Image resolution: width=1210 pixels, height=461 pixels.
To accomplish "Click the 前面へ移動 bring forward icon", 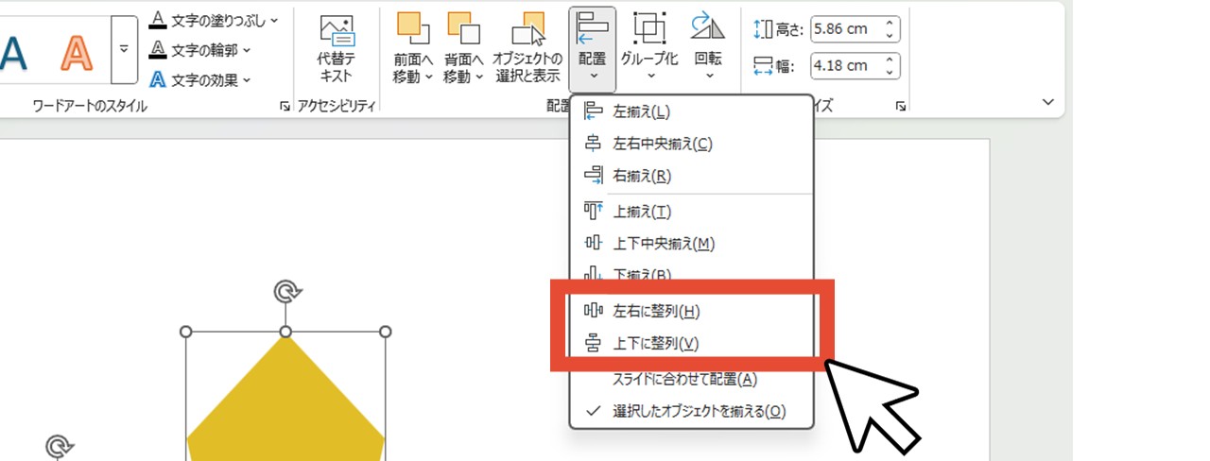I will (x=413, y=29).
